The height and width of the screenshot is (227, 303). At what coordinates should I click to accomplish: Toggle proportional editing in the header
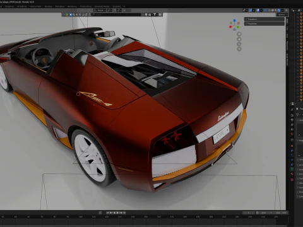point(124,10)
